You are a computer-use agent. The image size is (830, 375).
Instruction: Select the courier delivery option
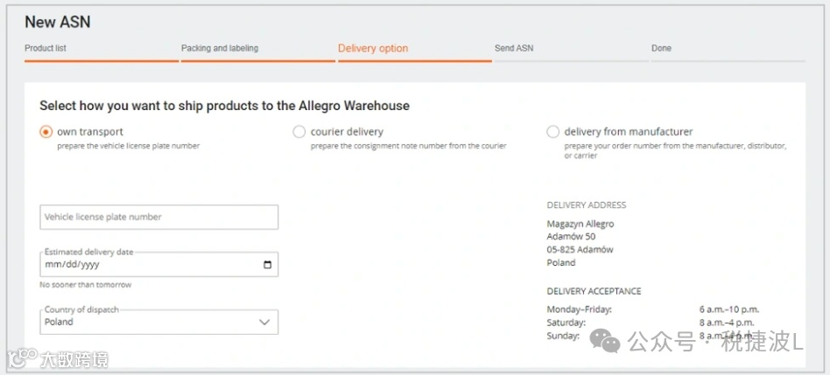point(299,132)
